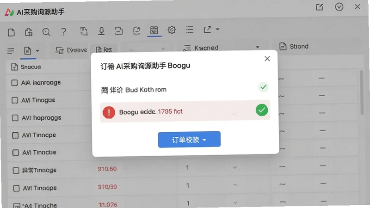Screen dimensions: 370x208
Task: Click the Snacua column header text
Action: pos(31,67)
